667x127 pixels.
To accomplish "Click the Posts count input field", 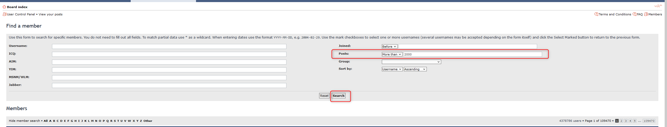I will 472,54.
